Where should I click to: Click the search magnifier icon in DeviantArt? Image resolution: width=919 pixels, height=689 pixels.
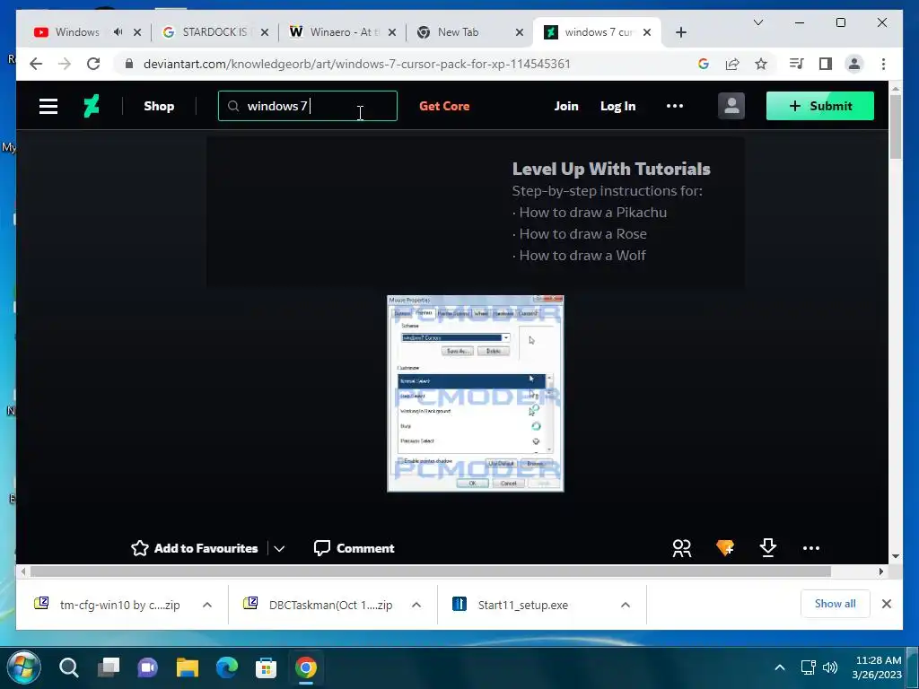(233, 106)
